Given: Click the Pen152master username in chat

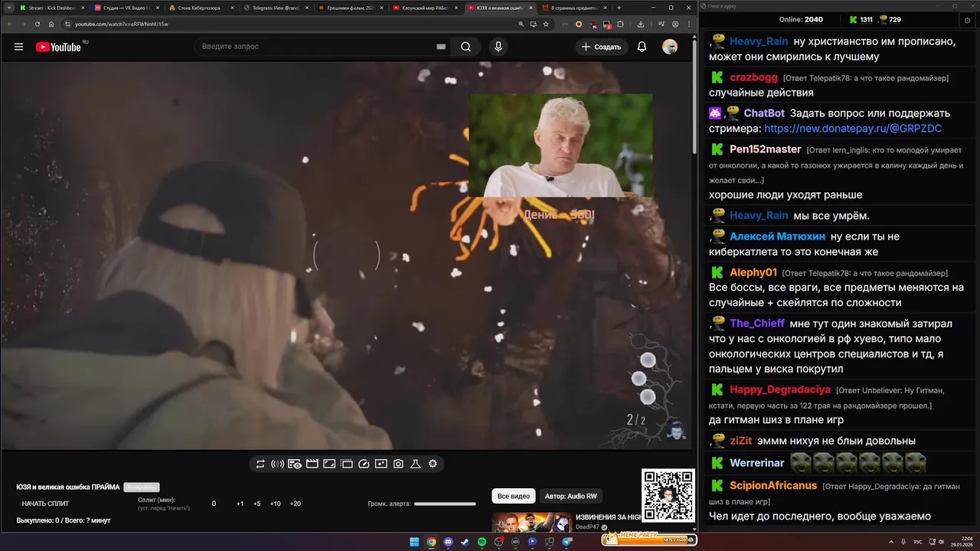Looking at the screenshot, I should coord(765,149).
